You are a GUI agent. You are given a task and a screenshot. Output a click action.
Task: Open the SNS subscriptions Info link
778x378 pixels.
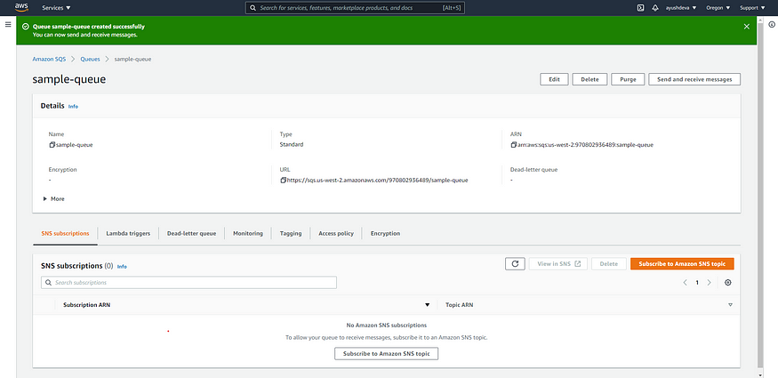click(x=122, y=267)
